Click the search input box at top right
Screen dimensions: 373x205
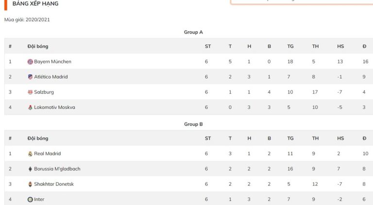[301, 1]
